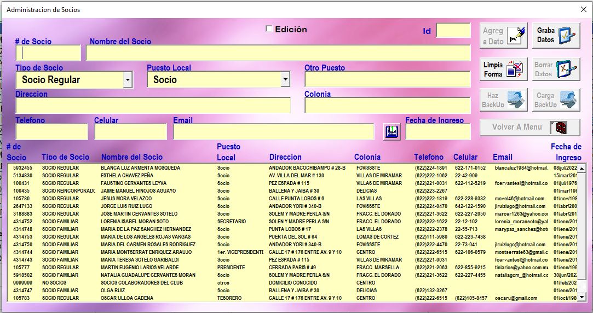Select row OLGA RUIZ
The height and width of the screenshot is (313, 593).
[293, 291]
